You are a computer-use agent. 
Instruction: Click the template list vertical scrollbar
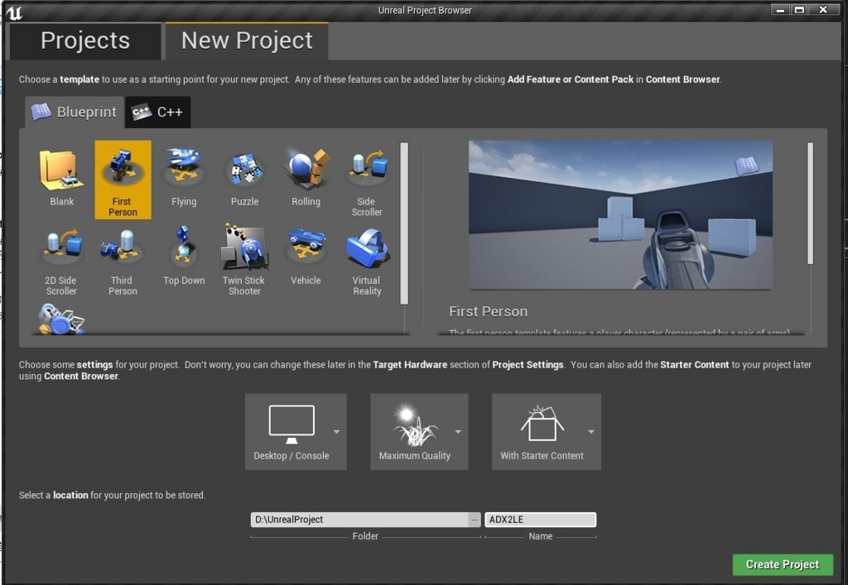pos(404,223)
